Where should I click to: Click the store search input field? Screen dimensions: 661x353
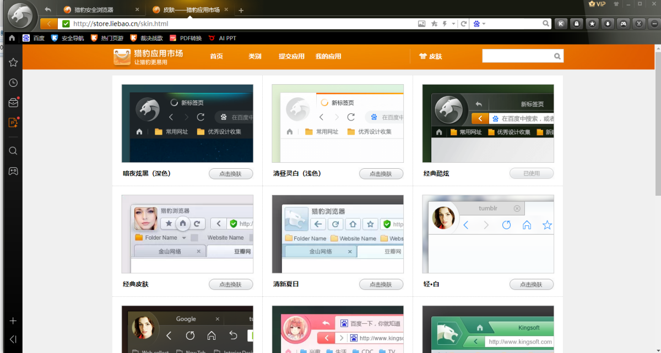pos(517,56)
